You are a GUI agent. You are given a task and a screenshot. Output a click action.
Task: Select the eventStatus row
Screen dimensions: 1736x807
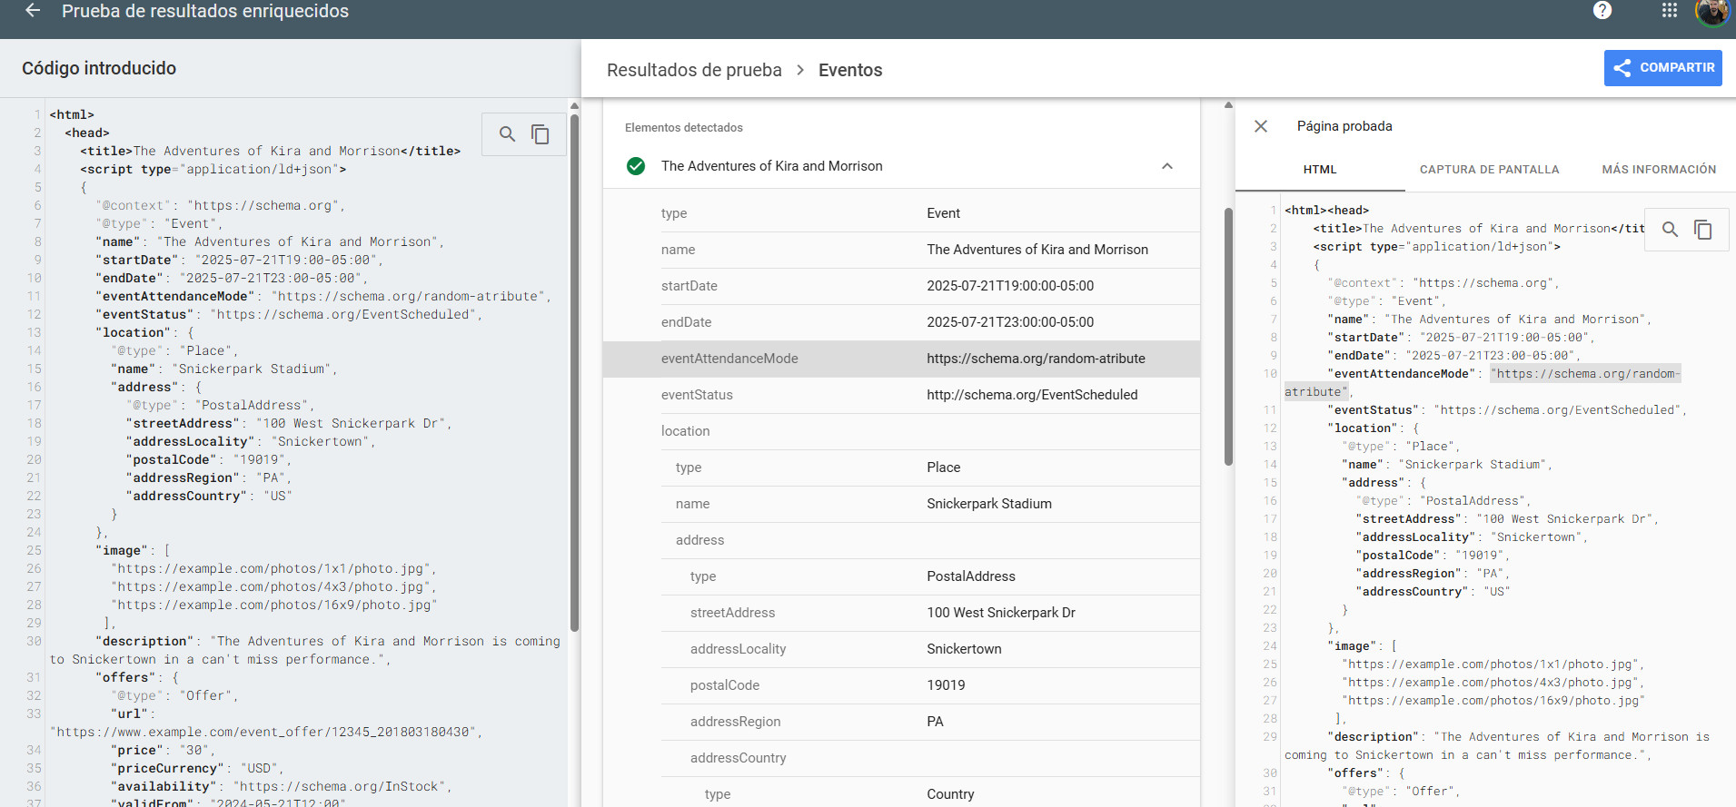coord(901,395)
